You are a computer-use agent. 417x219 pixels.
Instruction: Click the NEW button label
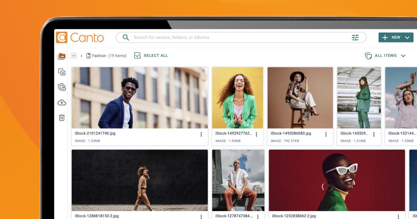[x=396, y=38]
